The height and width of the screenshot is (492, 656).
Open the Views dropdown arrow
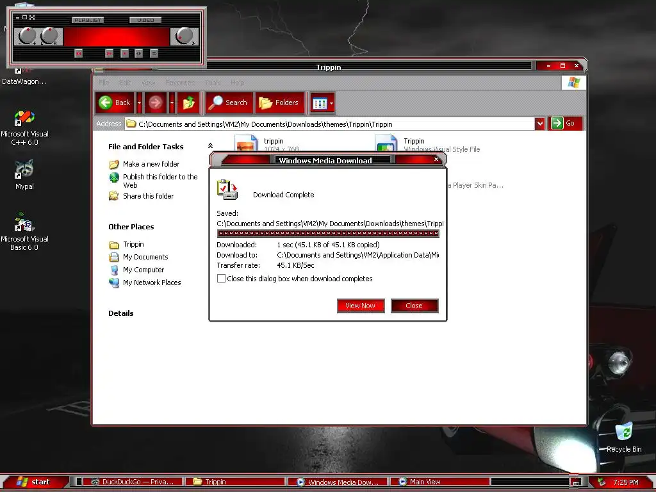[331, 103]
